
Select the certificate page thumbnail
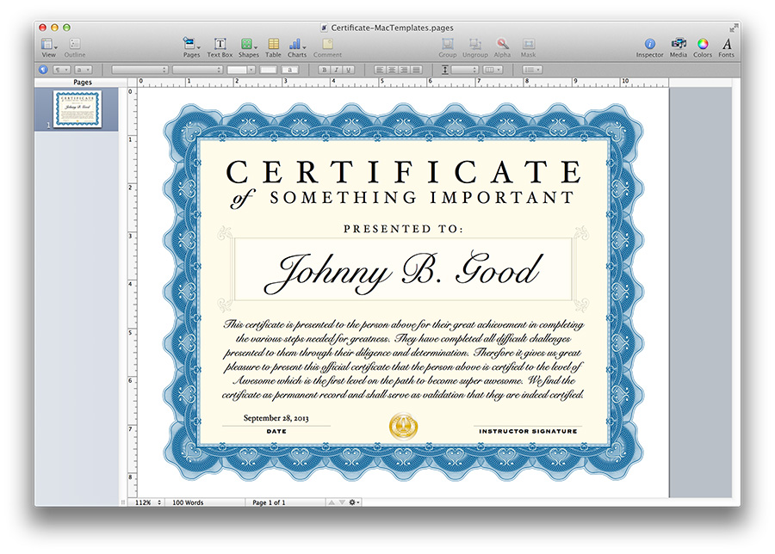point(77,109)
